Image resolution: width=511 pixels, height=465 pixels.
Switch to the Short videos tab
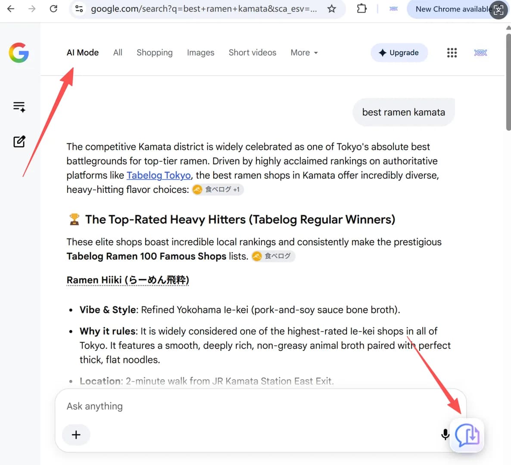pyautogui.click(x=252, y=53)
